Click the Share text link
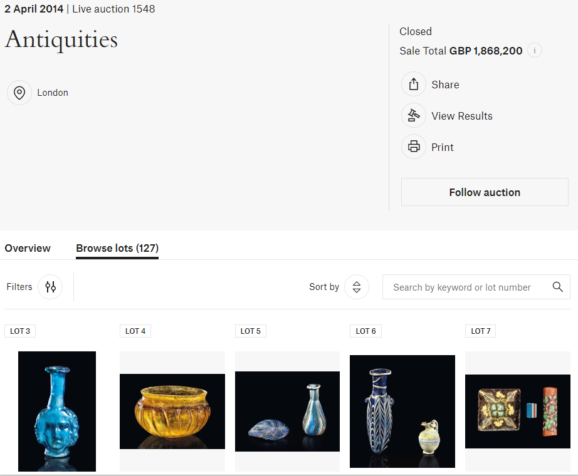The height and width of the screenshot is (476, 578). click(x=445, y=85)
